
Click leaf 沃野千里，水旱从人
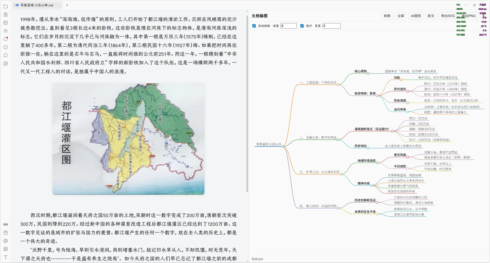[x=438, y=164]
